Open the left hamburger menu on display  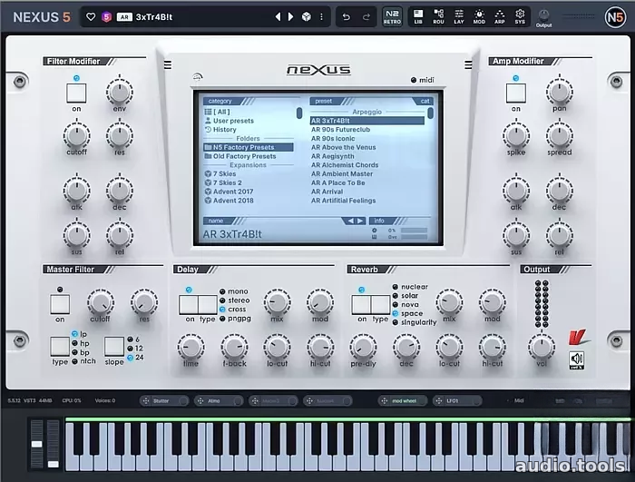[168, 64]
